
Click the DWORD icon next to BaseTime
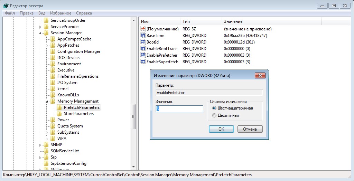(x=143, y=36)
